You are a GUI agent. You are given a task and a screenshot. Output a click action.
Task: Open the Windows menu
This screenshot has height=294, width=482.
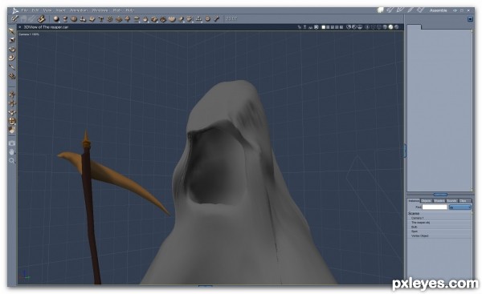point(100,10)
